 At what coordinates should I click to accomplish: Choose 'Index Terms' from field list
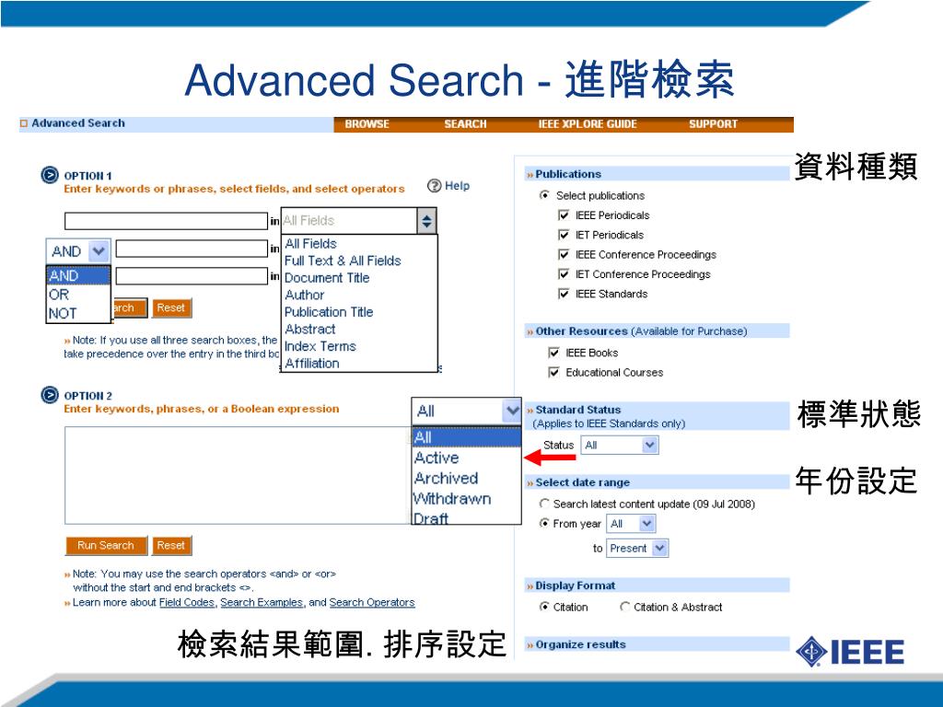320,346
